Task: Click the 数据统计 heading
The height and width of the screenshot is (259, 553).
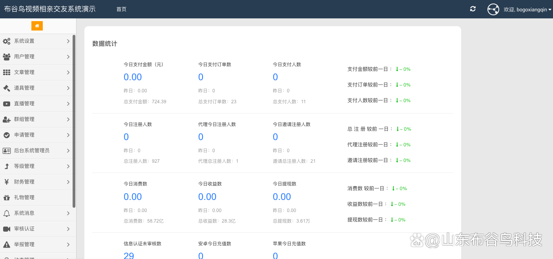Action: click(x=105, y=44)
